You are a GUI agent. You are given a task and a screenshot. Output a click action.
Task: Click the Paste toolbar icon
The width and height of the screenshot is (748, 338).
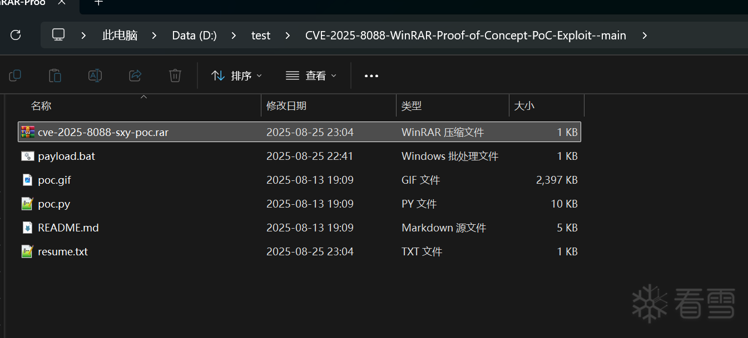click(x=55, y=75)
